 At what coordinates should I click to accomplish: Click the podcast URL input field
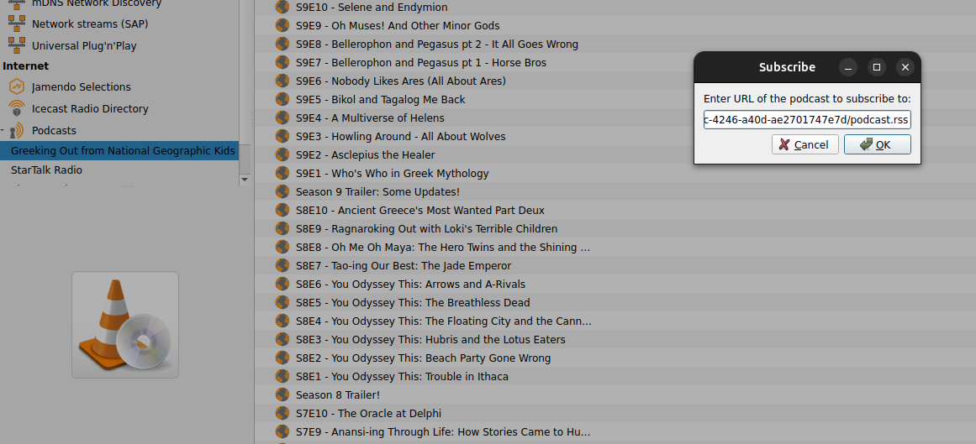point(807,119)
